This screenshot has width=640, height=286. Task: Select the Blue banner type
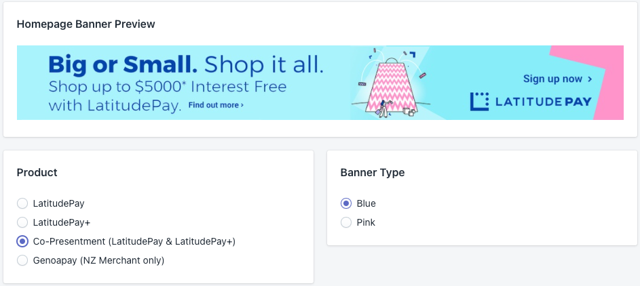[x=346, y=203]
